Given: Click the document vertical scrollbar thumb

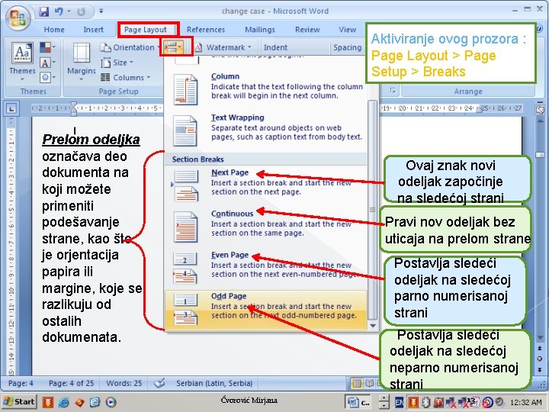Looking at the screenshot, I should pos(540,155).
